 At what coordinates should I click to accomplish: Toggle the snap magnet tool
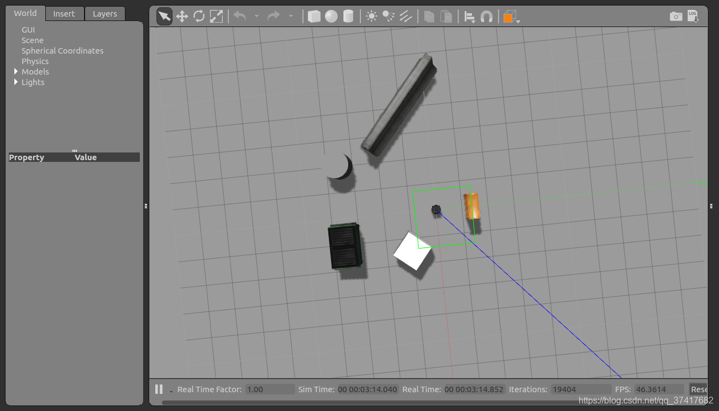coord(486,17)
